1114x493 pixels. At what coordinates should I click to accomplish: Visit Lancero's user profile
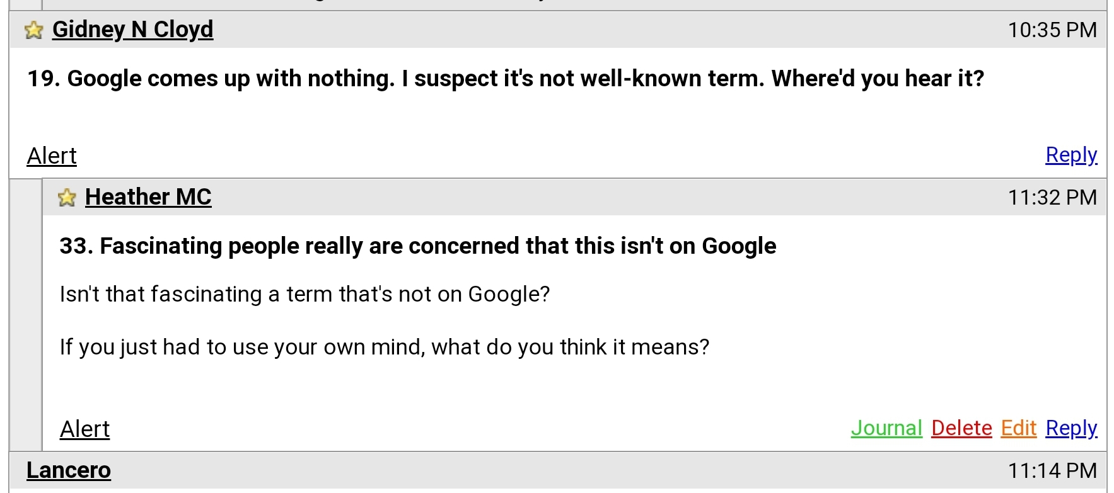coord(69,470)
